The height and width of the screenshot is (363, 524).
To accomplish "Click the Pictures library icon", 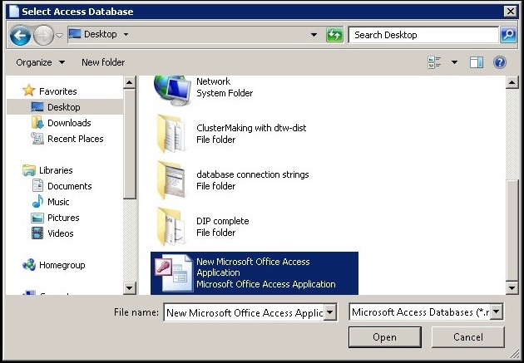I will pyautogui.click(x=37, y=218).
